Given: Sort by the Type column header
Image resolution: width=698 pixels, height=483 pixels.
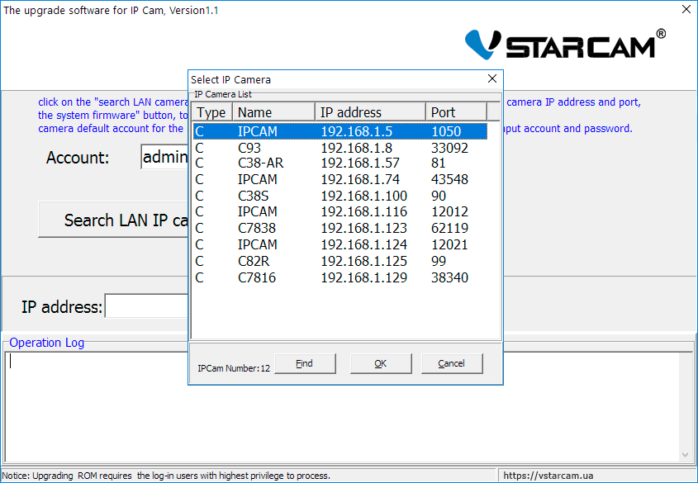Looking at the screenshot, I should coord(212,112).
